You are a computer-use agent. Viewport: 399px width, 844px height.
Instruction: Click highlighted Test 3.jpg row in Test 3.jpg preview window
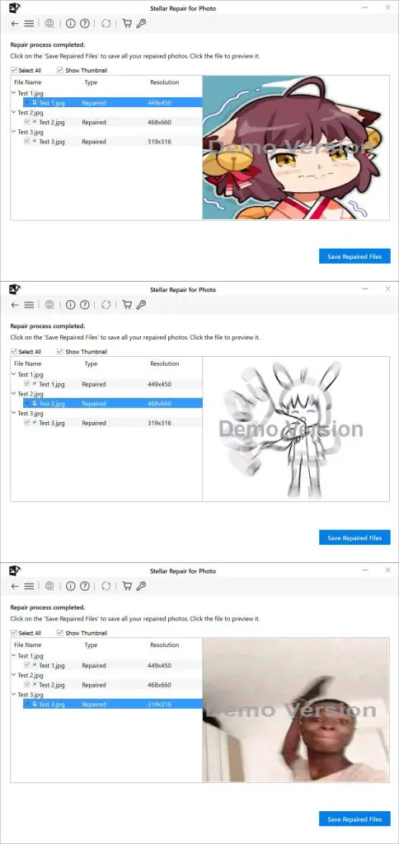[x=113, y=704]
